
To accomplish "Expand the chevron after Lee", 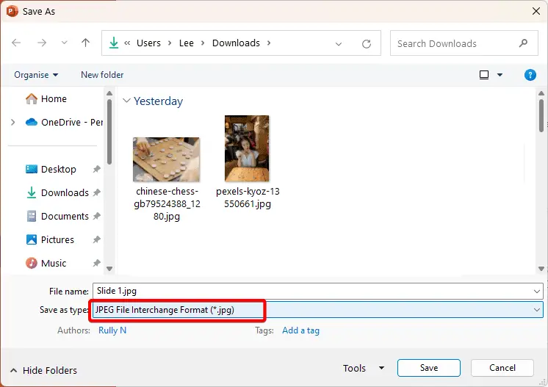I will [203, 43].
